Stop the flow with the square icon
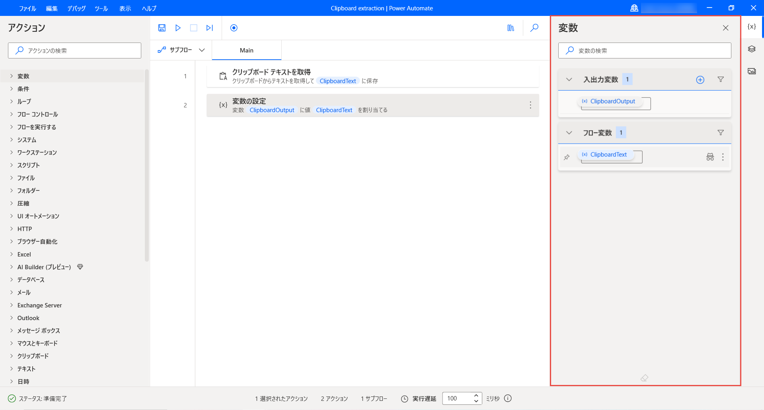The width and height of the screenshot is (764, 410). 194,28
